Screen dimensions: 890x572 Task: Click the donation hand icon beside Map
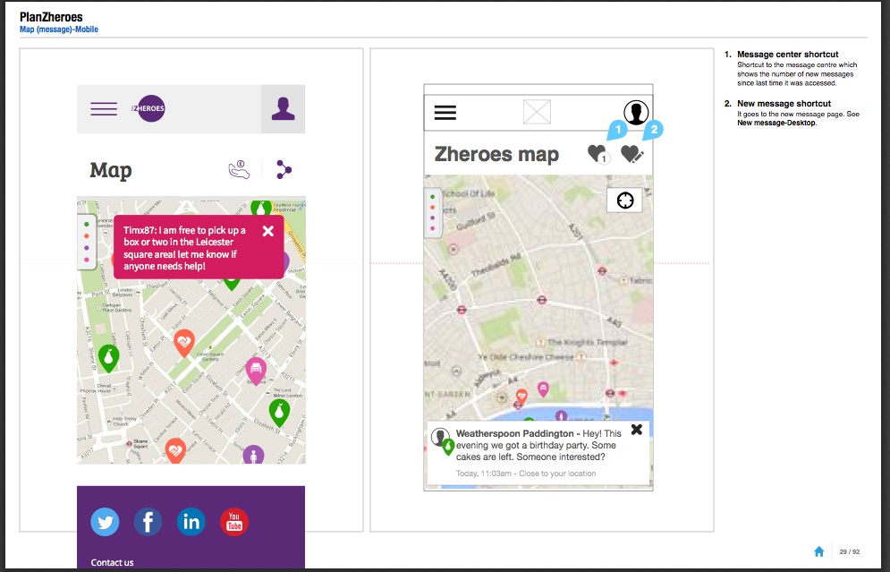point(238,169)
